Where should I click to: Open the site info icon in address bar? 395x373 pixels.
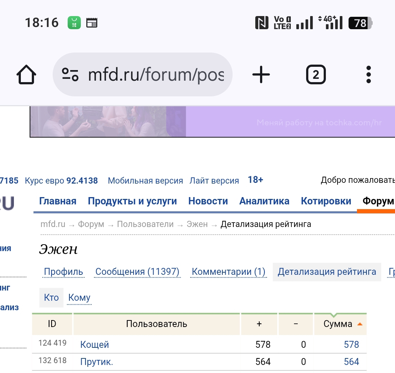(70, 74)
